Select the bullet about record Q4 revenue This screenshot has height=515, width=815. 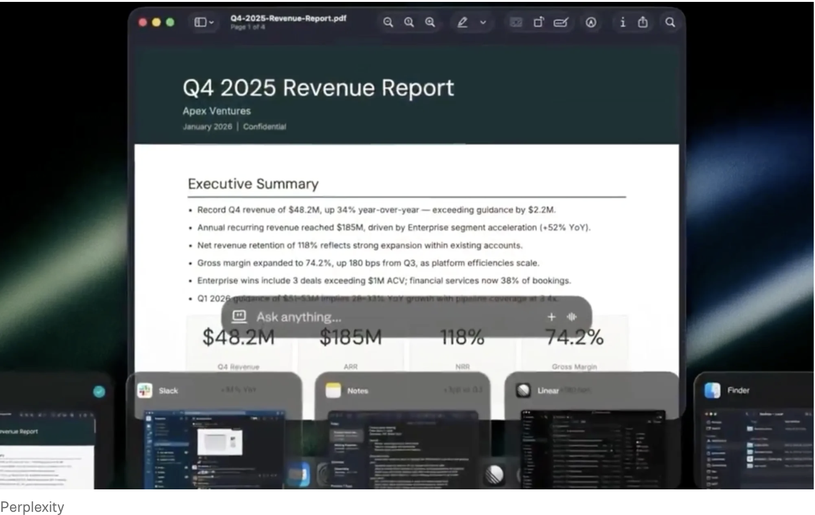pyautogui.click(x=372, y=210)
